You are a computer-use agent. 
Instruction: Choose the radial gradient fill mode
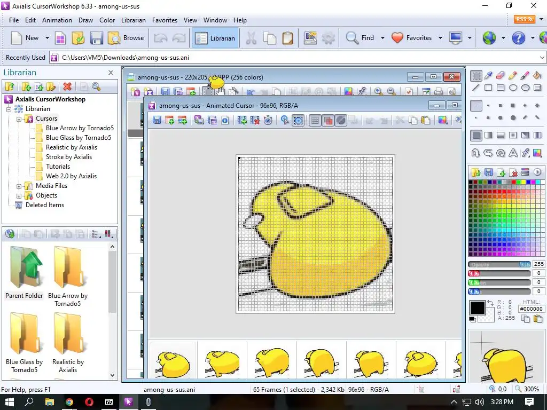click(513, 135)
